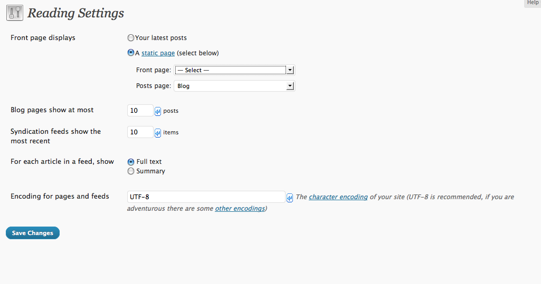
Task: Open the Front page select dropdown
Action: [x=235, y=70]
